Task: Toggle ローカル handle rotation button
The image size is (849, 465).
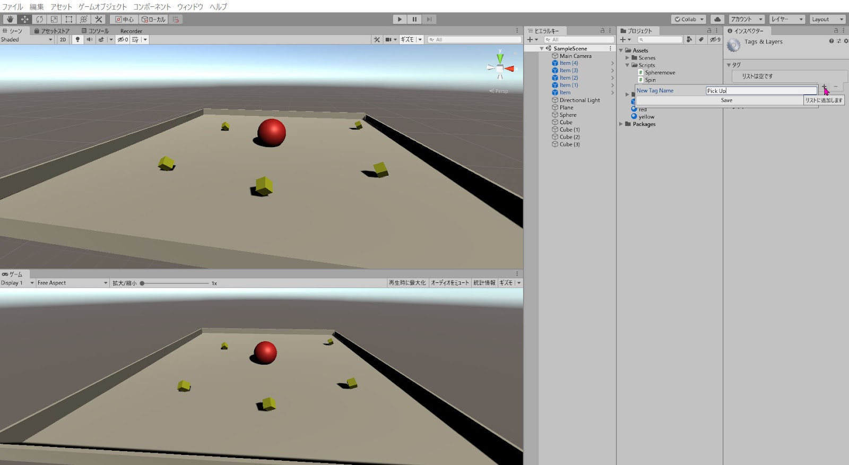Action: (x=154, y=19)
